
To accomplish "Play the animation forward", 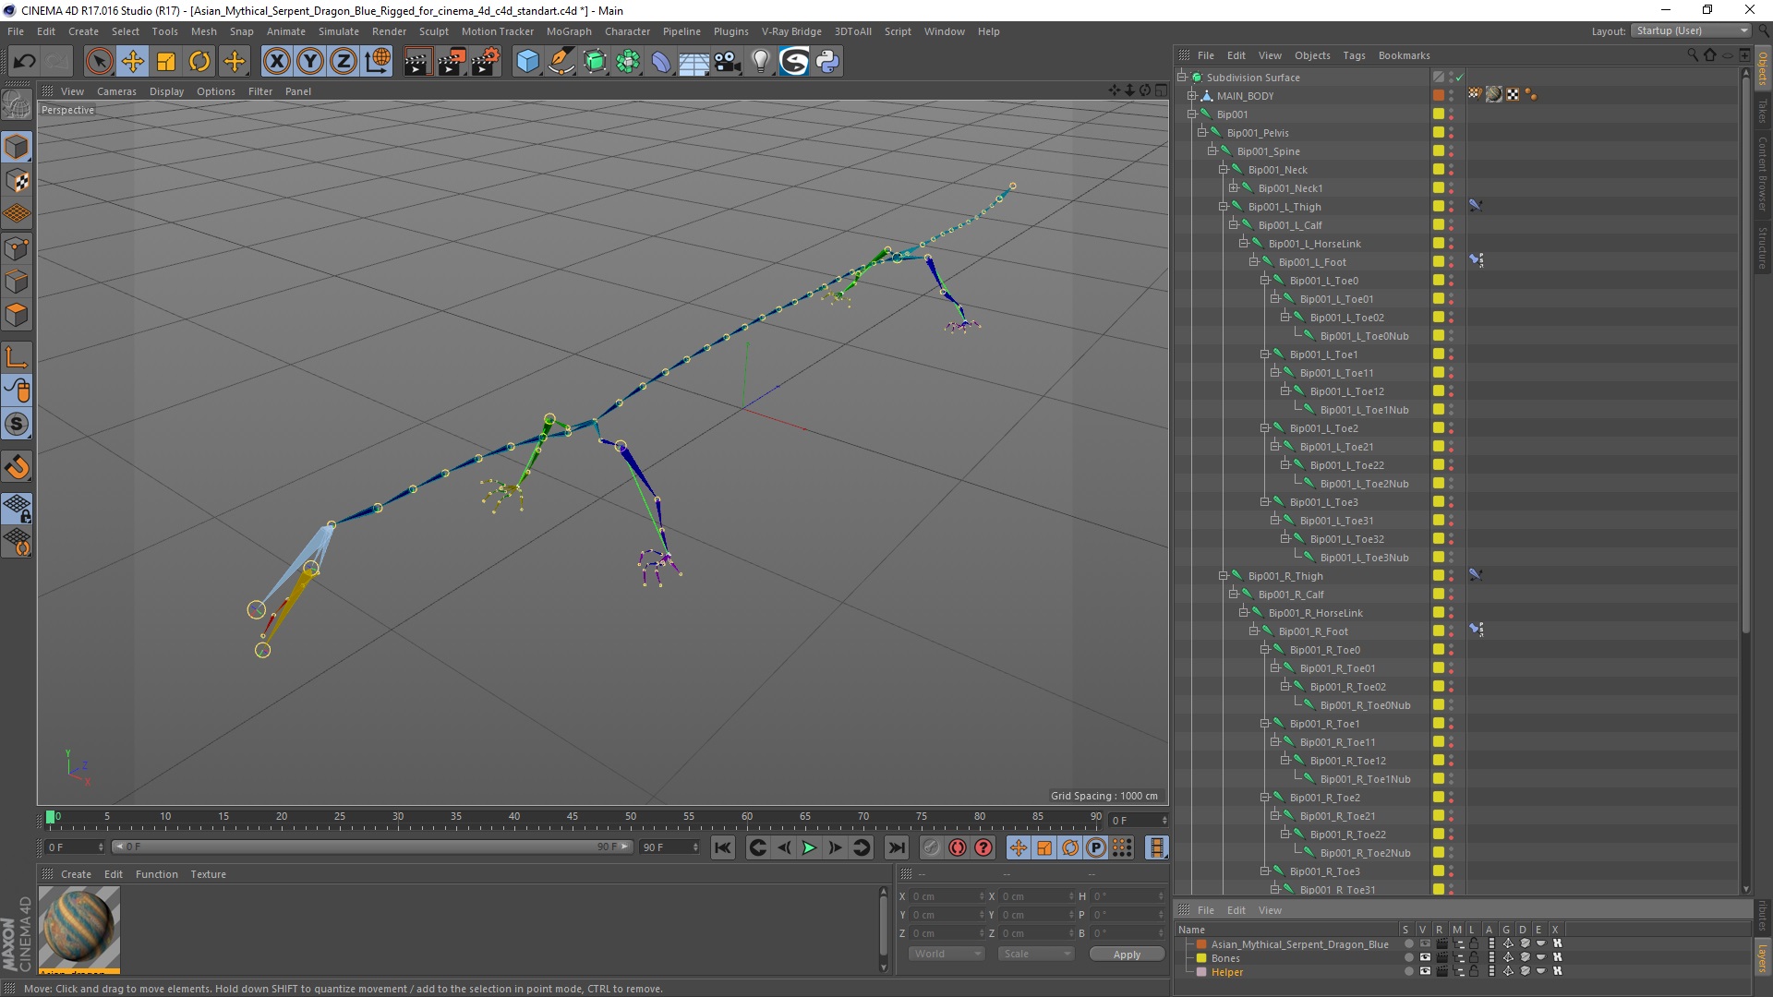I will tap(809, 847).
